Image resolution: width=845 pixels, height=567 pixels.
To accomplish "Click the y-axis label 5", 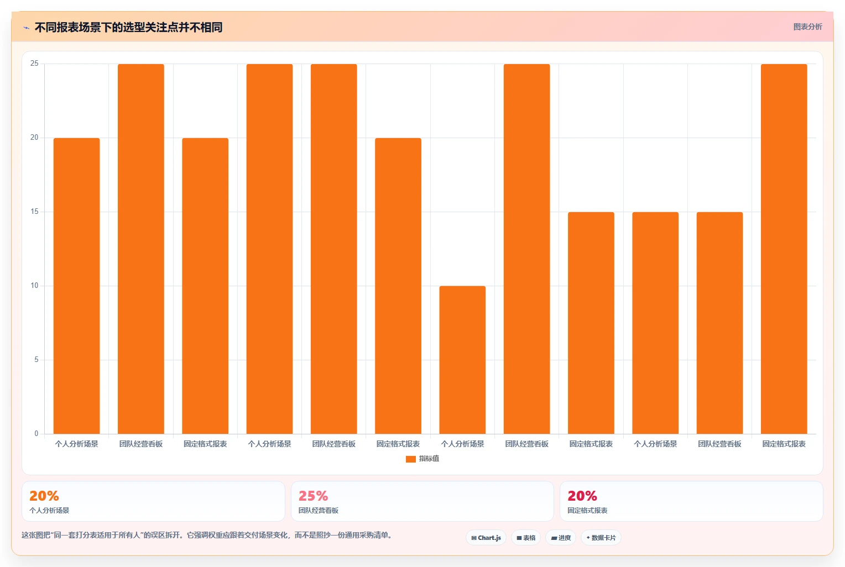I will (36, 360).
